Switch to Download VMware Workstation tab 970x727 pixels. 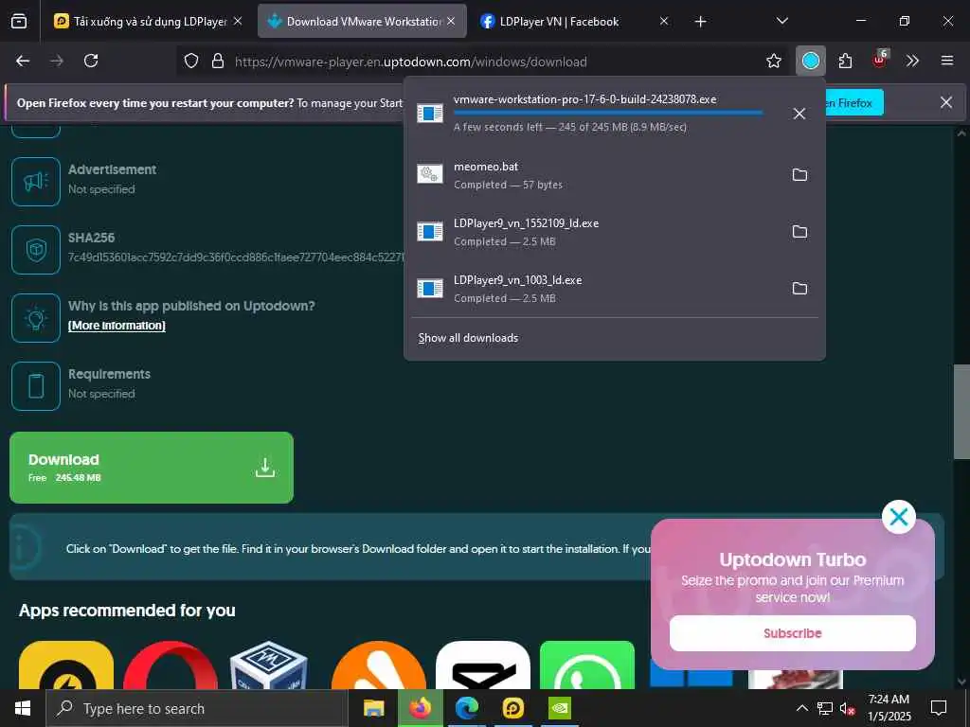(x=361, y=21)
